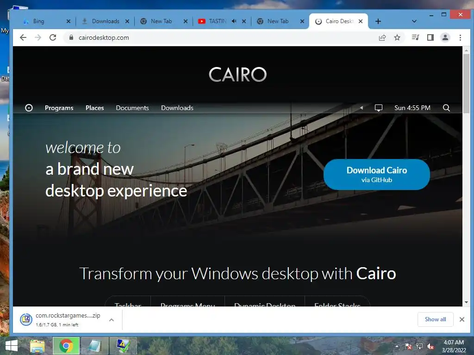
Task: Close the Cairo Desktop tab
Action: [361, 21]
